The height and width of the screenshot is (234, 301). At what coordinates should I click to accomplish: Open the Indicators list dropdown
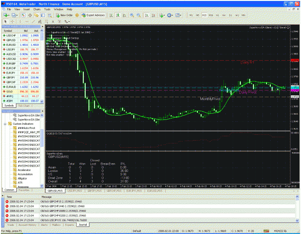pos(162,15)
